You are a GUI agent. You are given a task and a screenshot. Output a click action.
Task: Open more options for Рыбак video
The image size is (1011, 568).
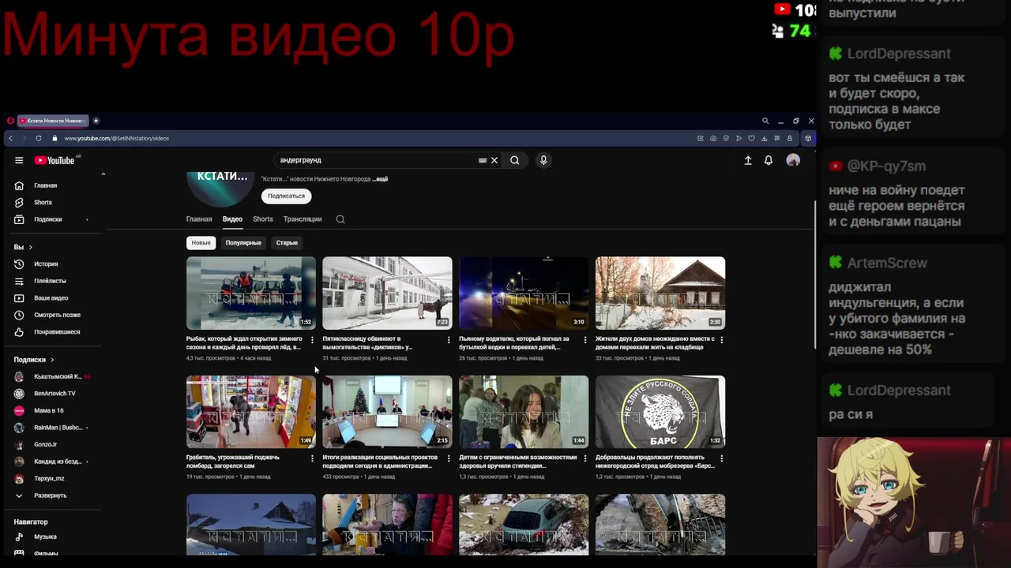click(x=312, y=340)
